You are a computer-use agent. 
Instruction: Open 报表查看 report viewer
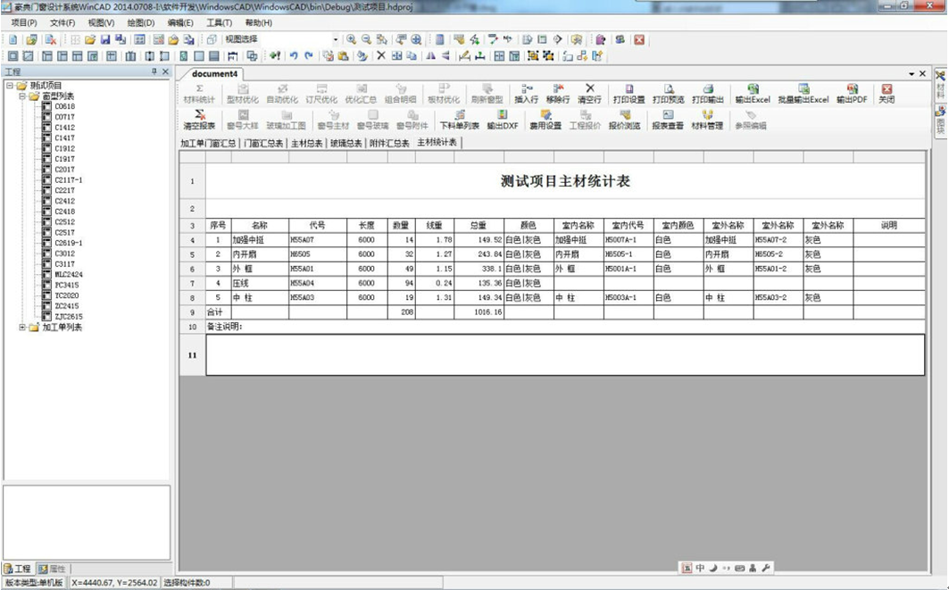668,120
